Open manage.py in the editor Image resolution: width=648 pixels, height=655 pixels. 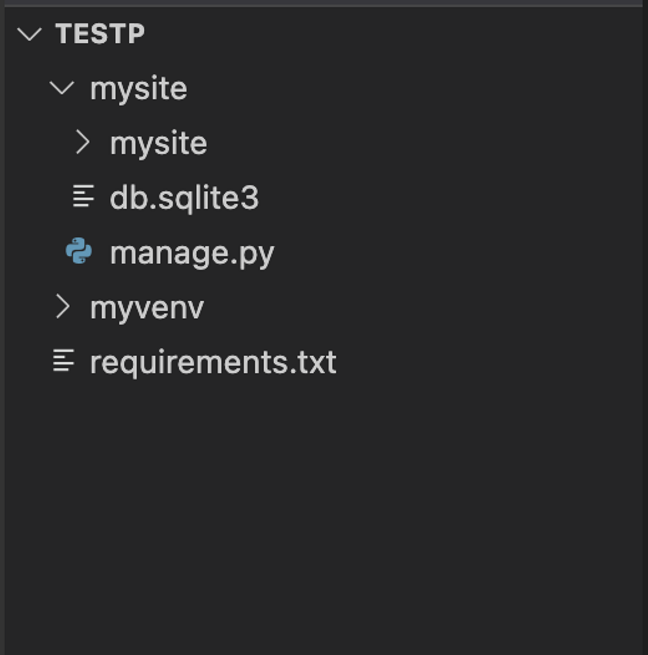(x=192, y=253)
